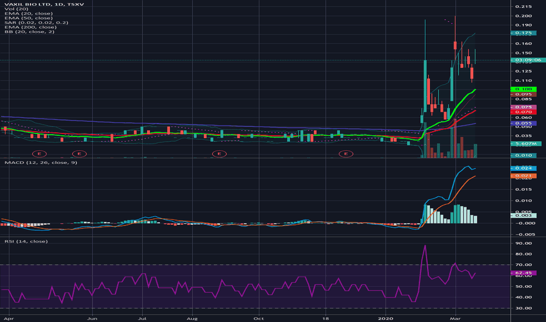This screenshot has height=322, width=546.
Task: Click the first earnings E marker near April
Action: click(x=39, y=153)
